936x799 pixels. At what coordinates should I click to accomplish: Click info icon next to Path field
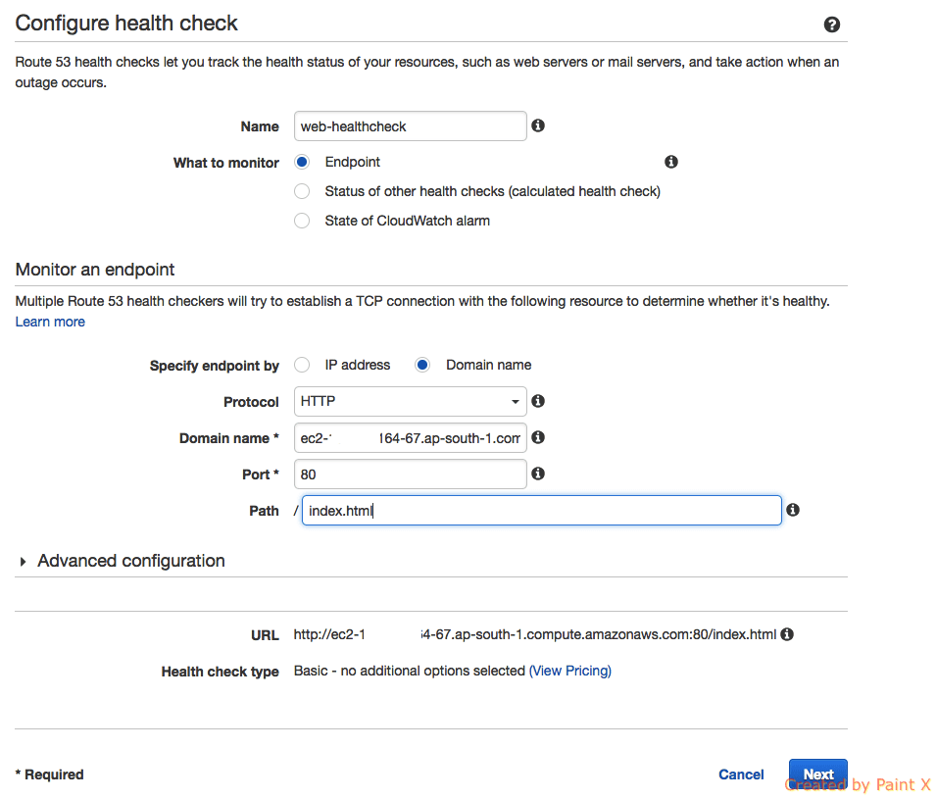click(x=793, y=510)
